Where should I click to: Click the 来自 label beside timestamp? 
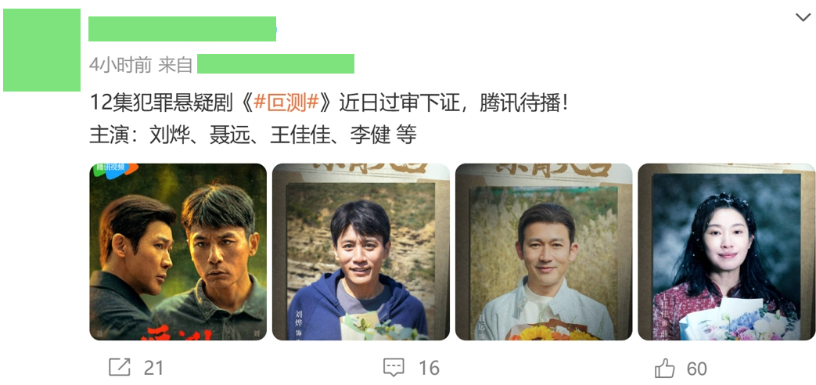pyautogui.click(x=175, y=65)
